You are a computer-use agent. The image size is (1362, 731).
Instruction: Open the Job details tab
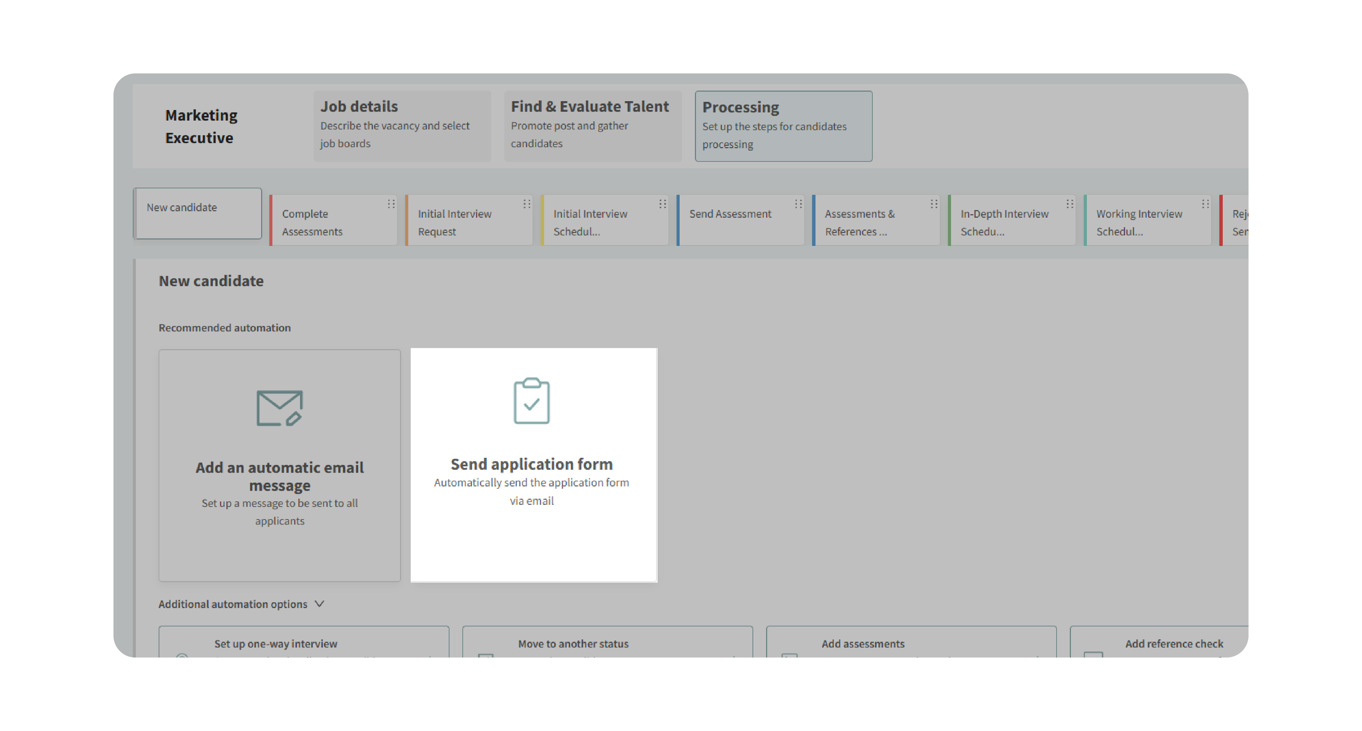point(402,125)
